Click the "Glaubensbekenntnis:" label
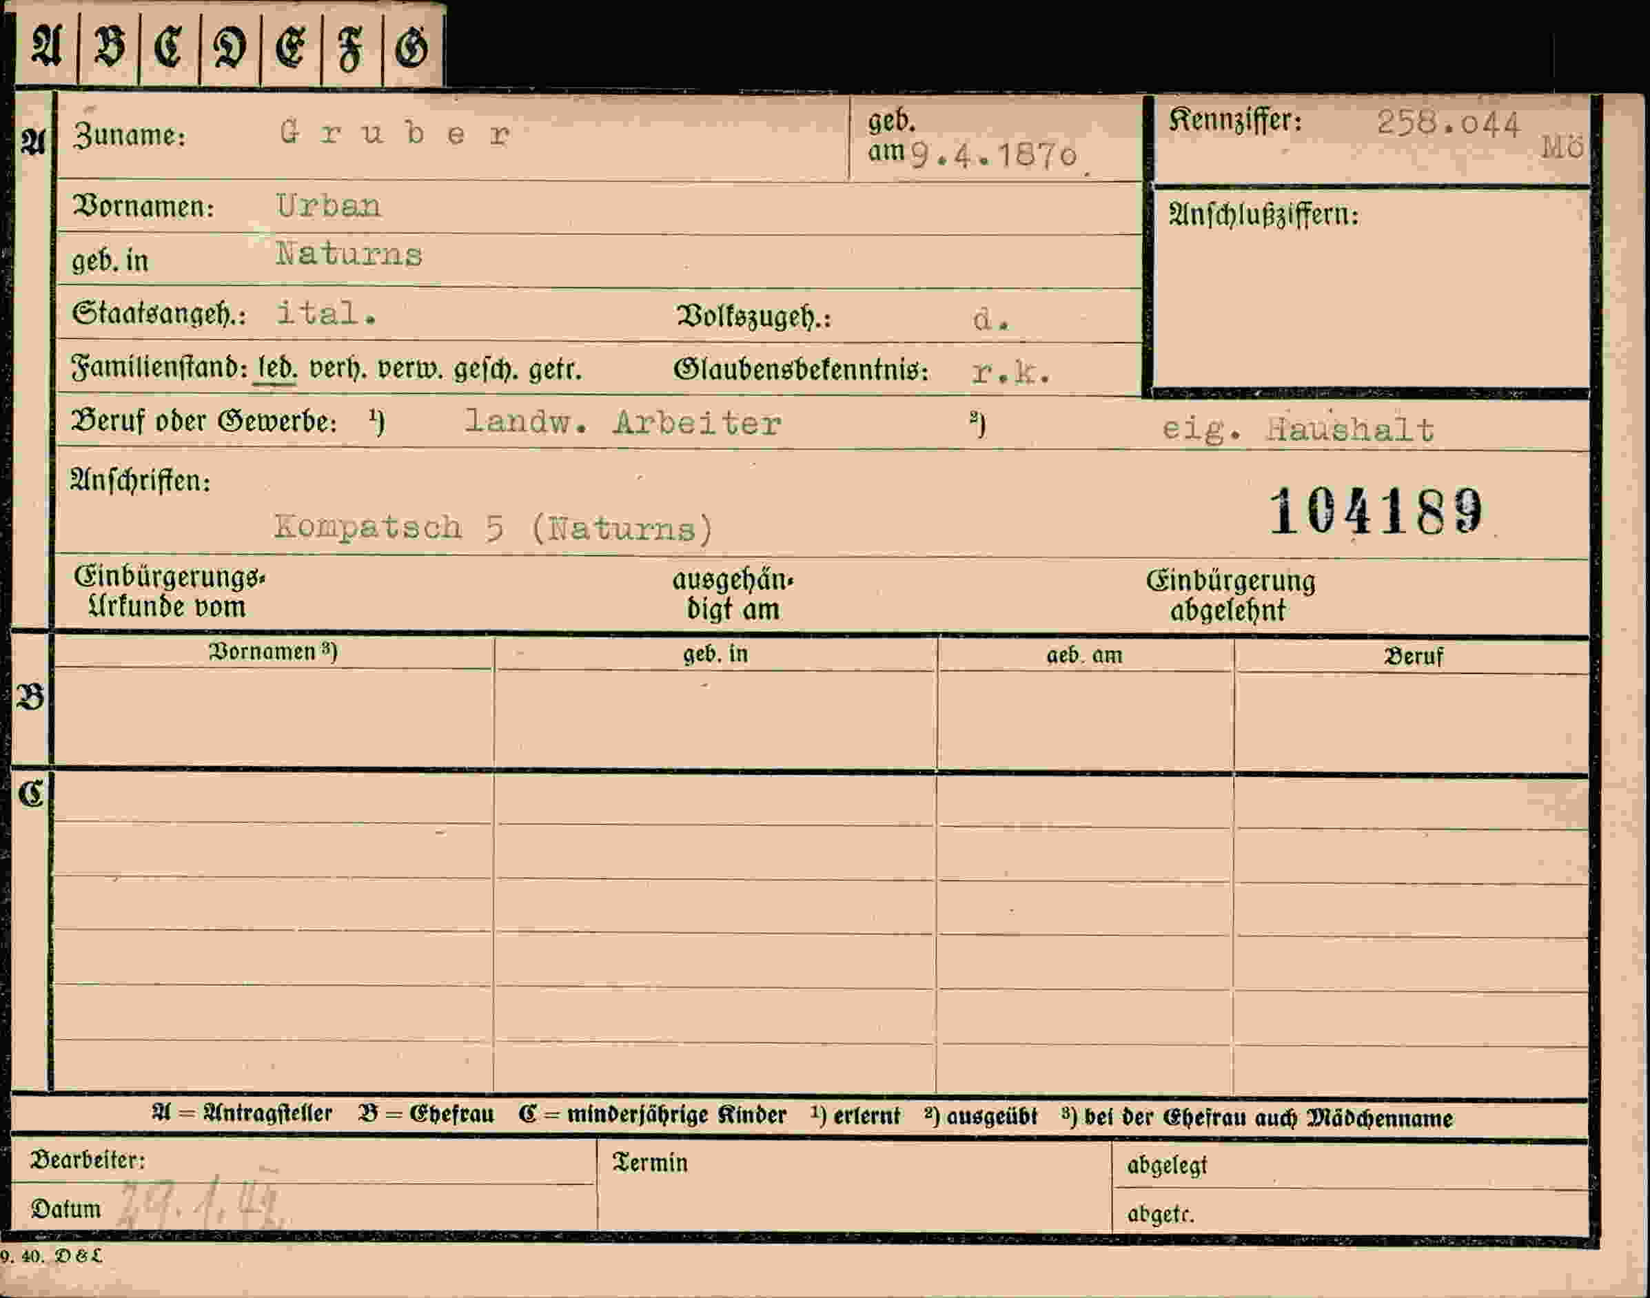This screenshot has height=1298, width=1650. click(x=801, y=369)
